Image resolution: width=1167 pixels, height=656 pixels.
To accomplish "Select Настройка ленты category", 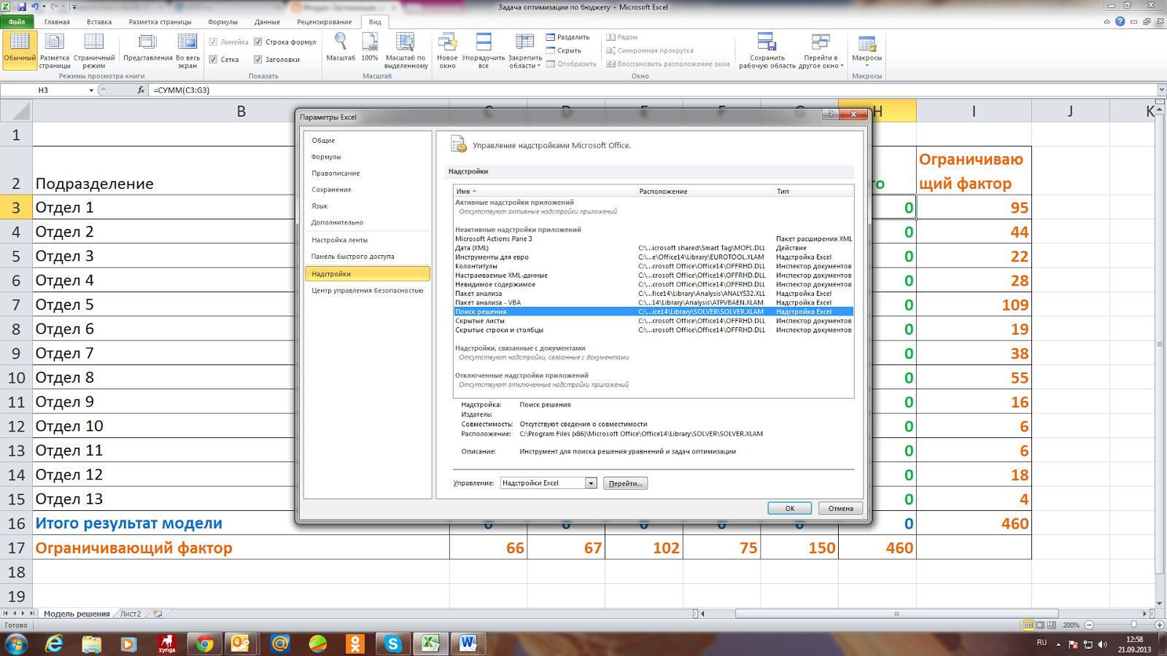I will coord(367,240).
